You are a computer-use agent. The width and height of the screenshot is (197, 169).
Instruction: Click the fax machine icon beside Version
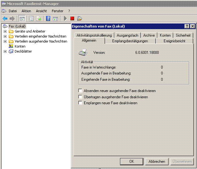point(83,52)
